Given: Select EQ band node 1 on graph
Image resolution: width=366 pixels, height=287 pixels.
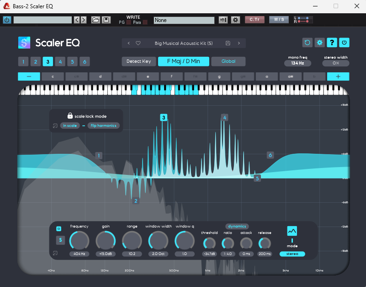Looking at the screenshot, I should click(x=99, y=156).
